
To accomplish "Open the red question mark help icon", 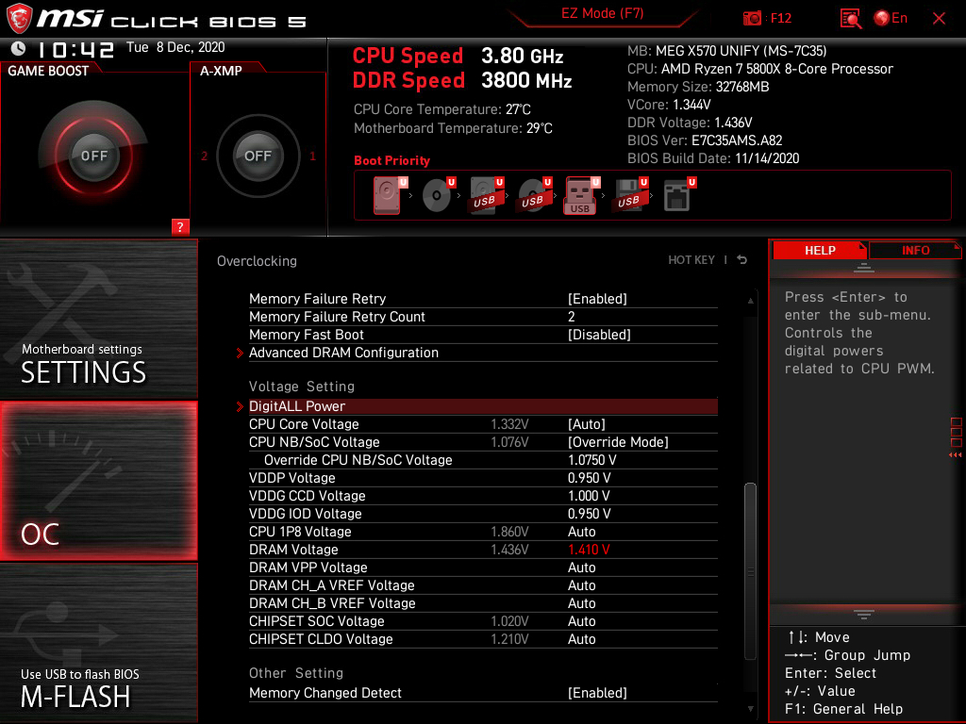I will (180, 226).
